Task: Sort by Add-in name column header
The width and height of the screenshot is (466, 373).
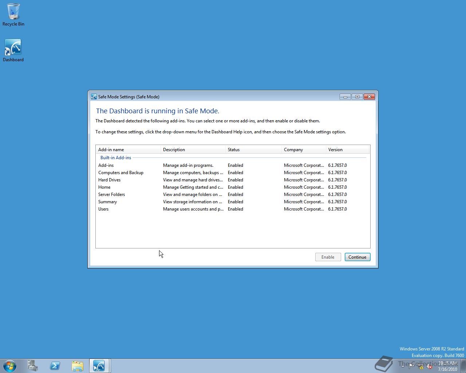Action: pyautogui.click(x=128, y=150)
